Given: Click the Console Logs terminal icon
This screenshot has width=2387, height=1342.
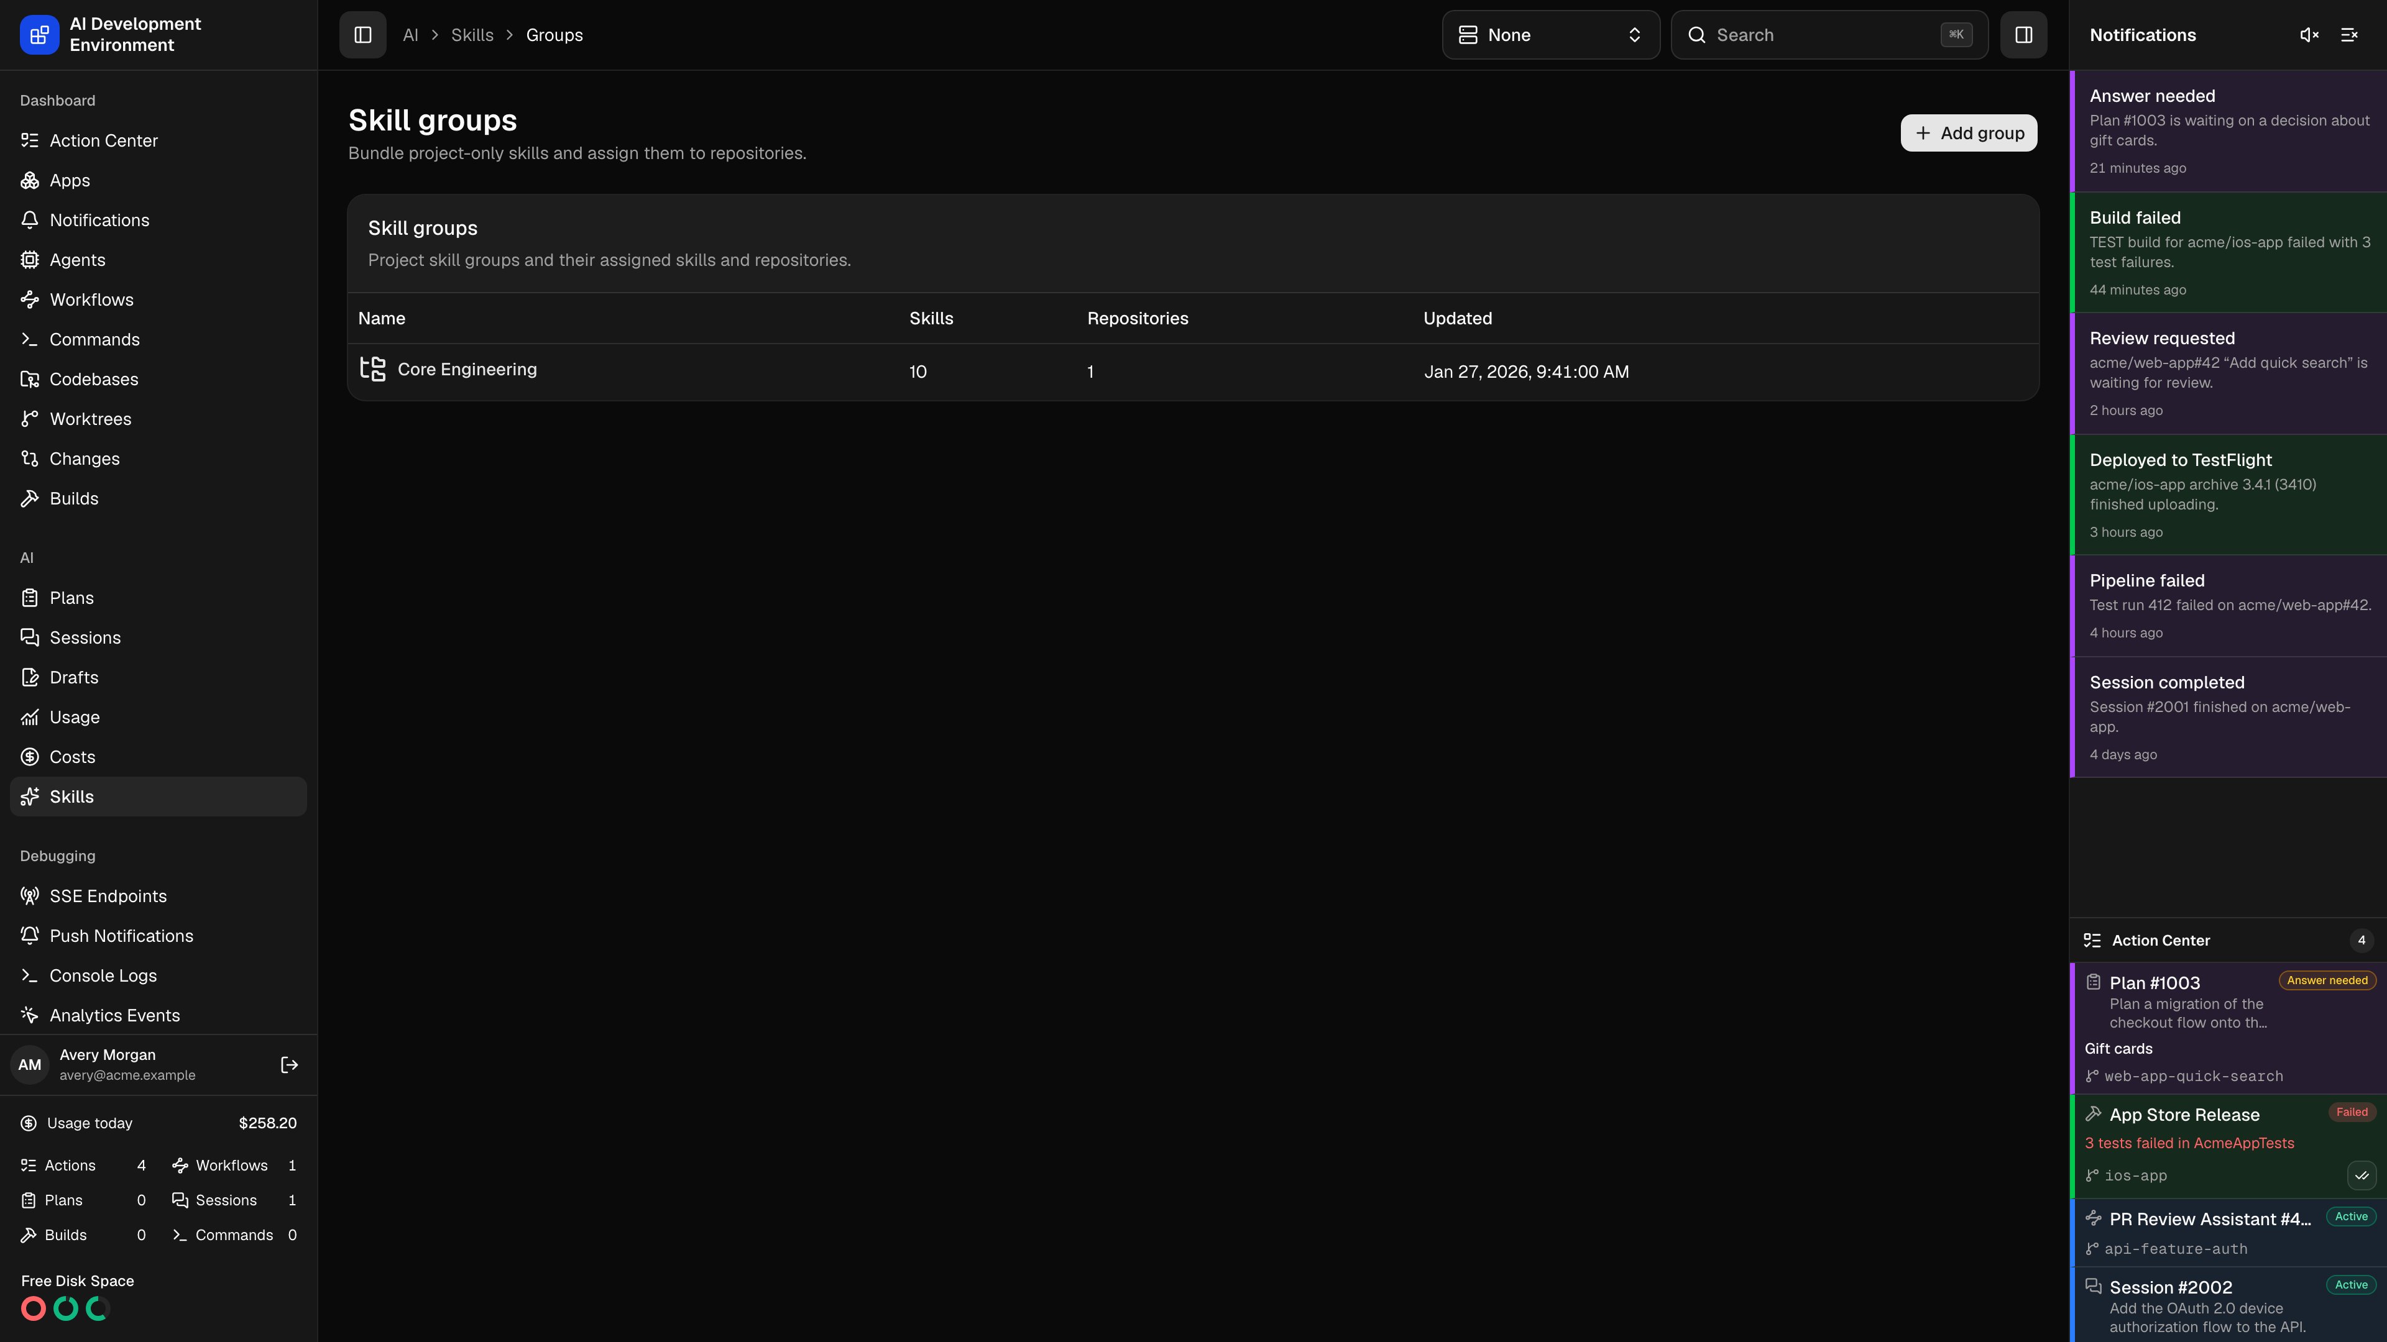Looking at the screenshot, I should click(x=30, y=976).
